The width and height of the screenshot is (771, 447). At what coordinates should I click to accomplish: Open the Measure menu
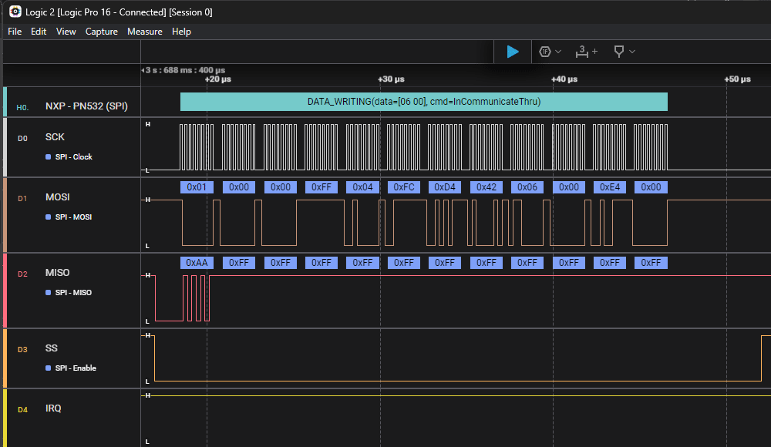145,32
